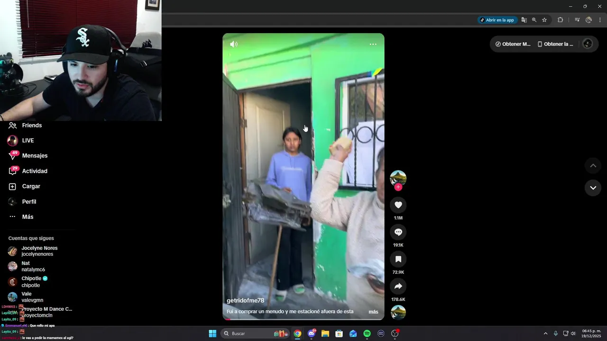Click the zoom magnifier in the address bar
Image resolution: width=607 pixels, height=341 pixels.
tap(534, 20)
